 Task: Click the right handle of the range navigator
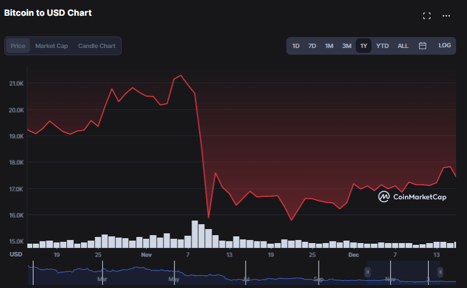click(x=440, y=272)
